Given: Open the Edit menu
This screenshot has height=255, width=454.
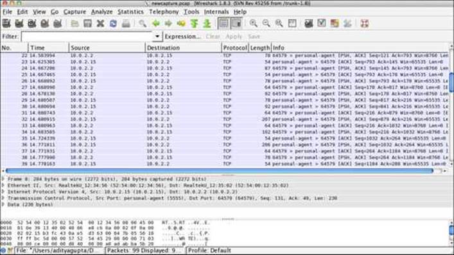Looking at the screenshot, I should point(22,12).
